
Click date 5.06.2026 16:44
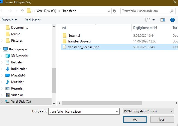point(144,36)
